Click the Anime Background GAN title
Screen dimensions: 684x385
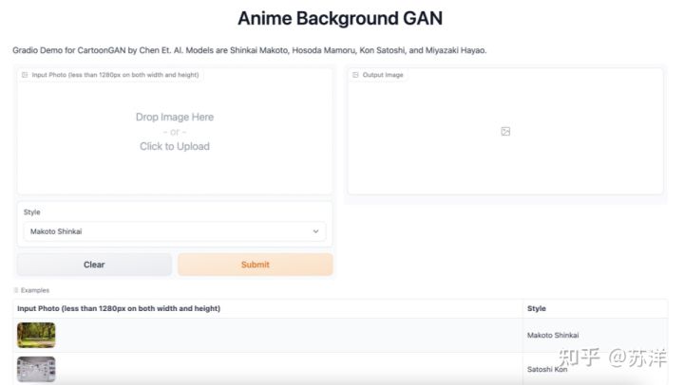tap(340, 18)
